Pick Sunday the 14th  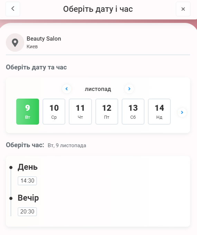159,111
